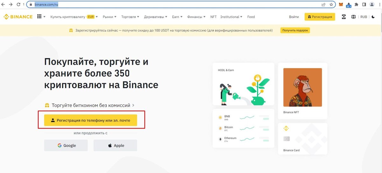Open the language globe selector
382x173 pixels.
pyautogui.click(x=353, y=17)
